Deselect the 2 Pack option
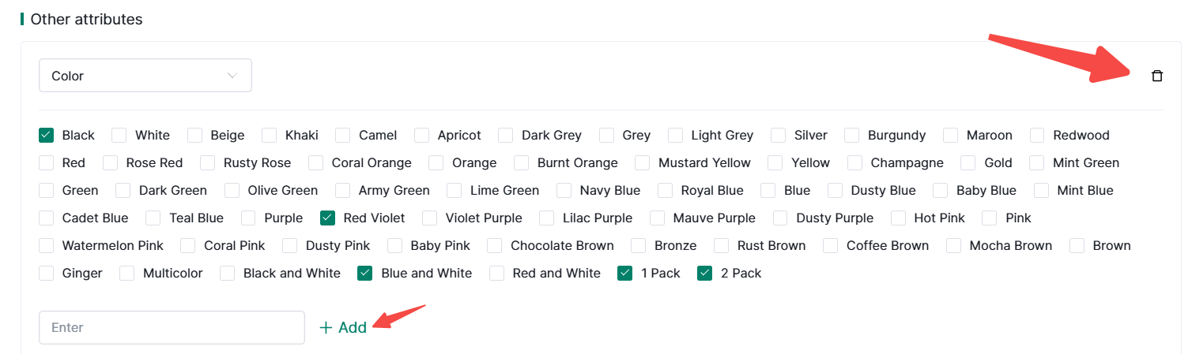Screen dimensions: 1192x354 tap(705, 273)
